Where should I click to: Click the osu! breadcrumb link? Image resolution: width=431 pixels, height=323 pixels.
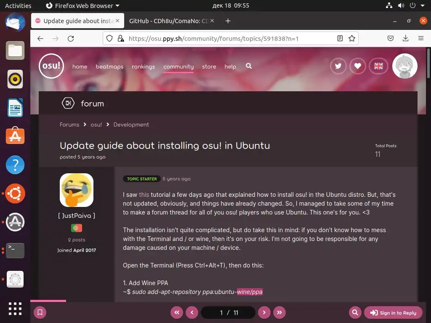96,124
